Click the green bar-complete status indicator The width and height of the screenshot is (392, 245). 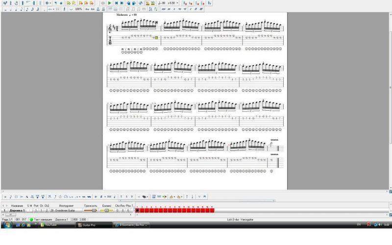coord(31,220)
